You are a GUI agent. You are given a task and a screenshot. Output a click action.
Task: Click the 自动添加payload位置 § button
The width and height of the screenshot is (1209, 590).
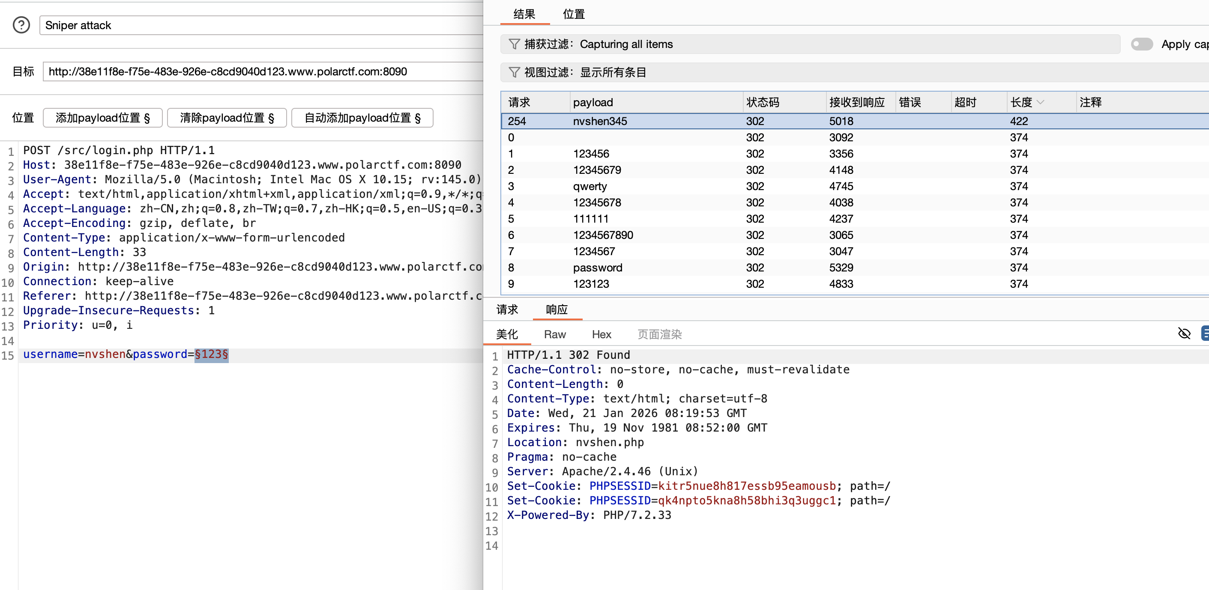point(362,118)
